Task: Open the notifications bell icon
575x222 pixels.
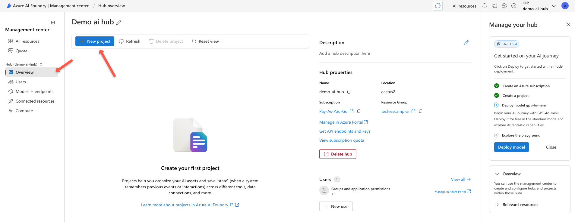Action: click(x=485, y=6)
